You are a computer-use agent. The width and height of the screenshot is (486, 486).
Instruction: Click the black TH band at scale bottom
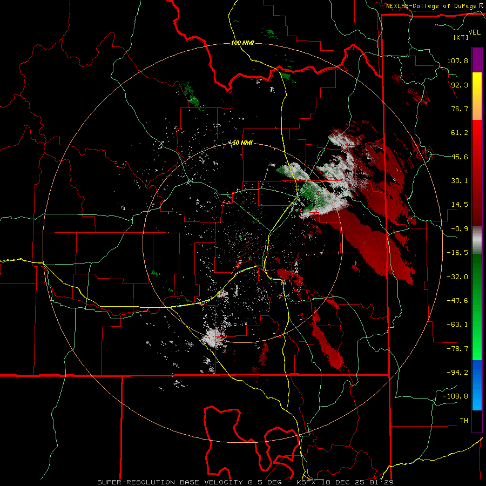(x=477, y=421)
